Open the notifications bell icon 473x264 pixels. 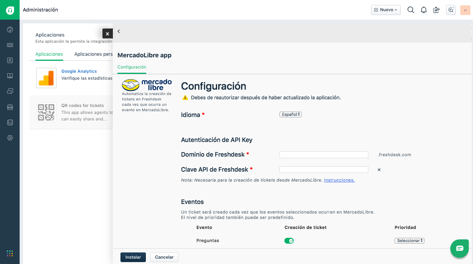424,10
